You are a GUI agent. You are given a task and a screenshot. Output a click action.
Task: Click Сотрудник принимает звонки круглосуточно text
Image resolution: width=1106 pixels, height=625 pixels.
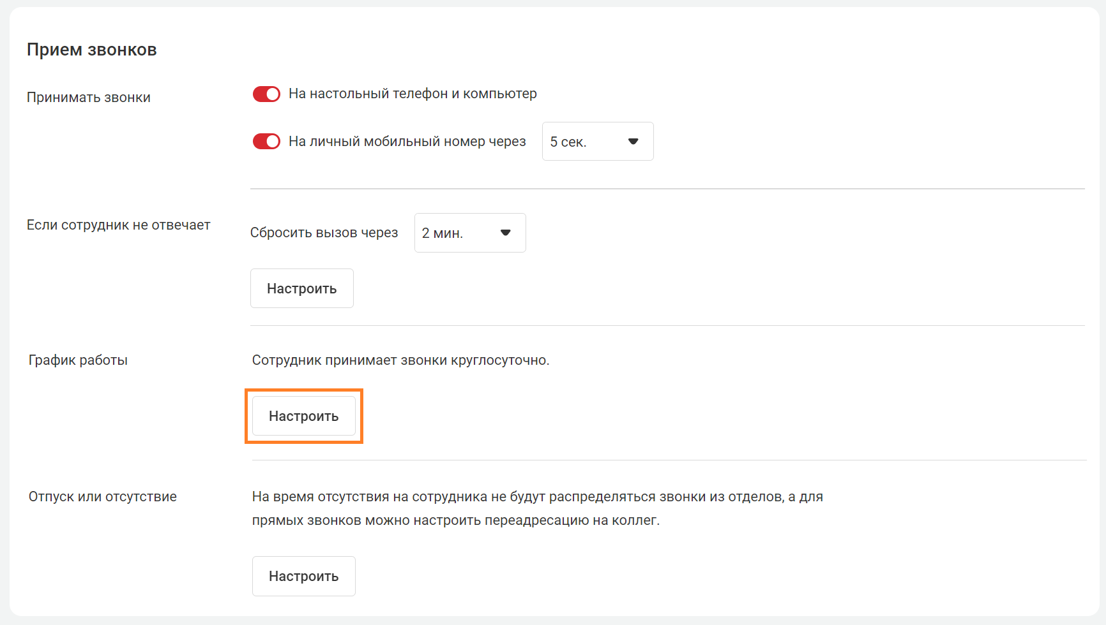pyautogui.click(x=400, y=360)
